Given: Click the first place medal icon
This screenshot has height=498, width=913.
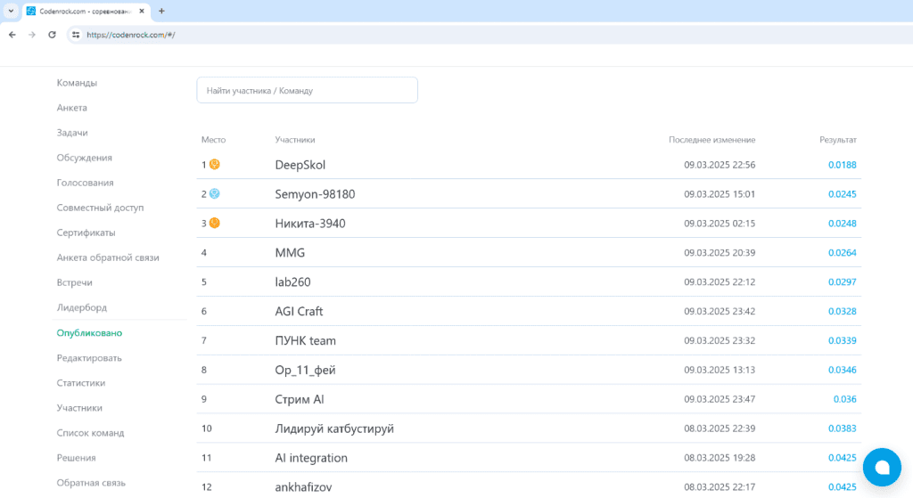Looking at the screenshot, I should pos(215,165).
